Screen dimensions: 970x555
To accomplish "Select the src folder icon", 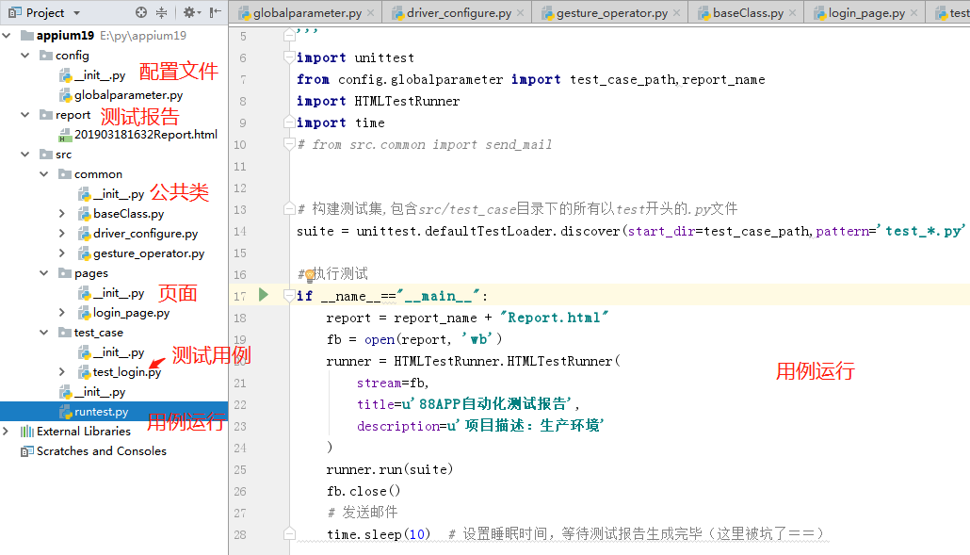I will (46, 155).
